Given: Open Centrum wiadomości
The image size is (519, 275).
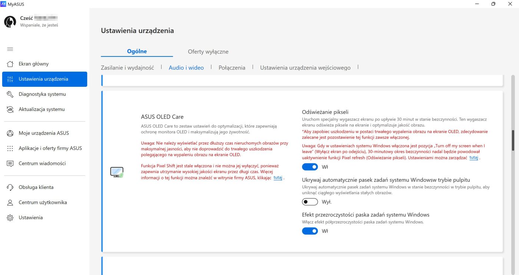Looking at the screenshot, I should (x=44, y=164).
